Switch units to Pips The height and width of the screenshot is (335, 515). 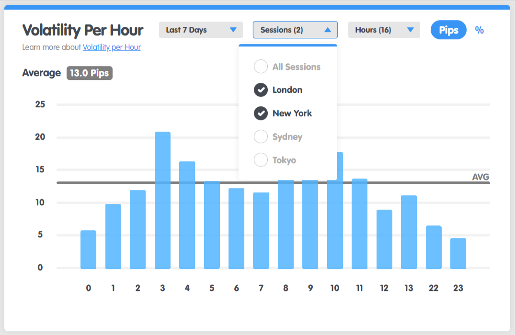pos(448,30)
